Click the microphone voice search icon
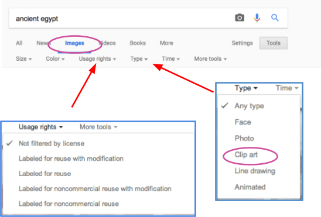321x217 pixels. [x=257, y=18]
